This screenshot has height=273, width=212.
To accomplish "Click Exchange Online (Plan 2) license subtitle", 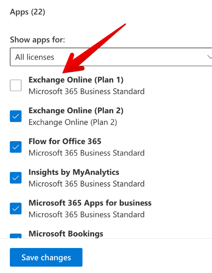I will tap(73, 123).
